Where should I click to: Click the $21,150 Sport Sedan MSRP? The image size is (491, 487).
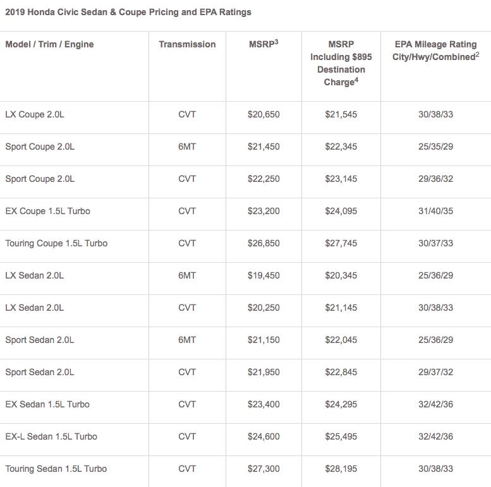click(264, 340)
